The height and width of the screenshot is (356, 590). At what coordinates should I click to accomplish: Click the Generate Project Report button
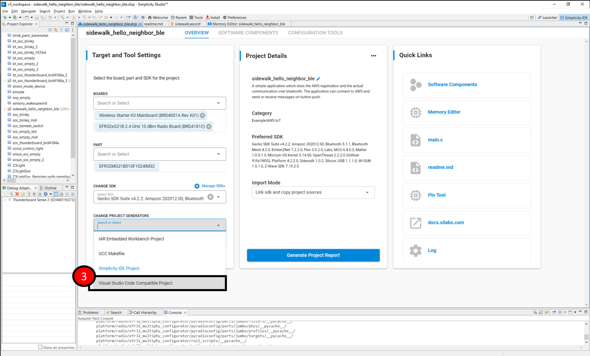(x=313, y=255)
